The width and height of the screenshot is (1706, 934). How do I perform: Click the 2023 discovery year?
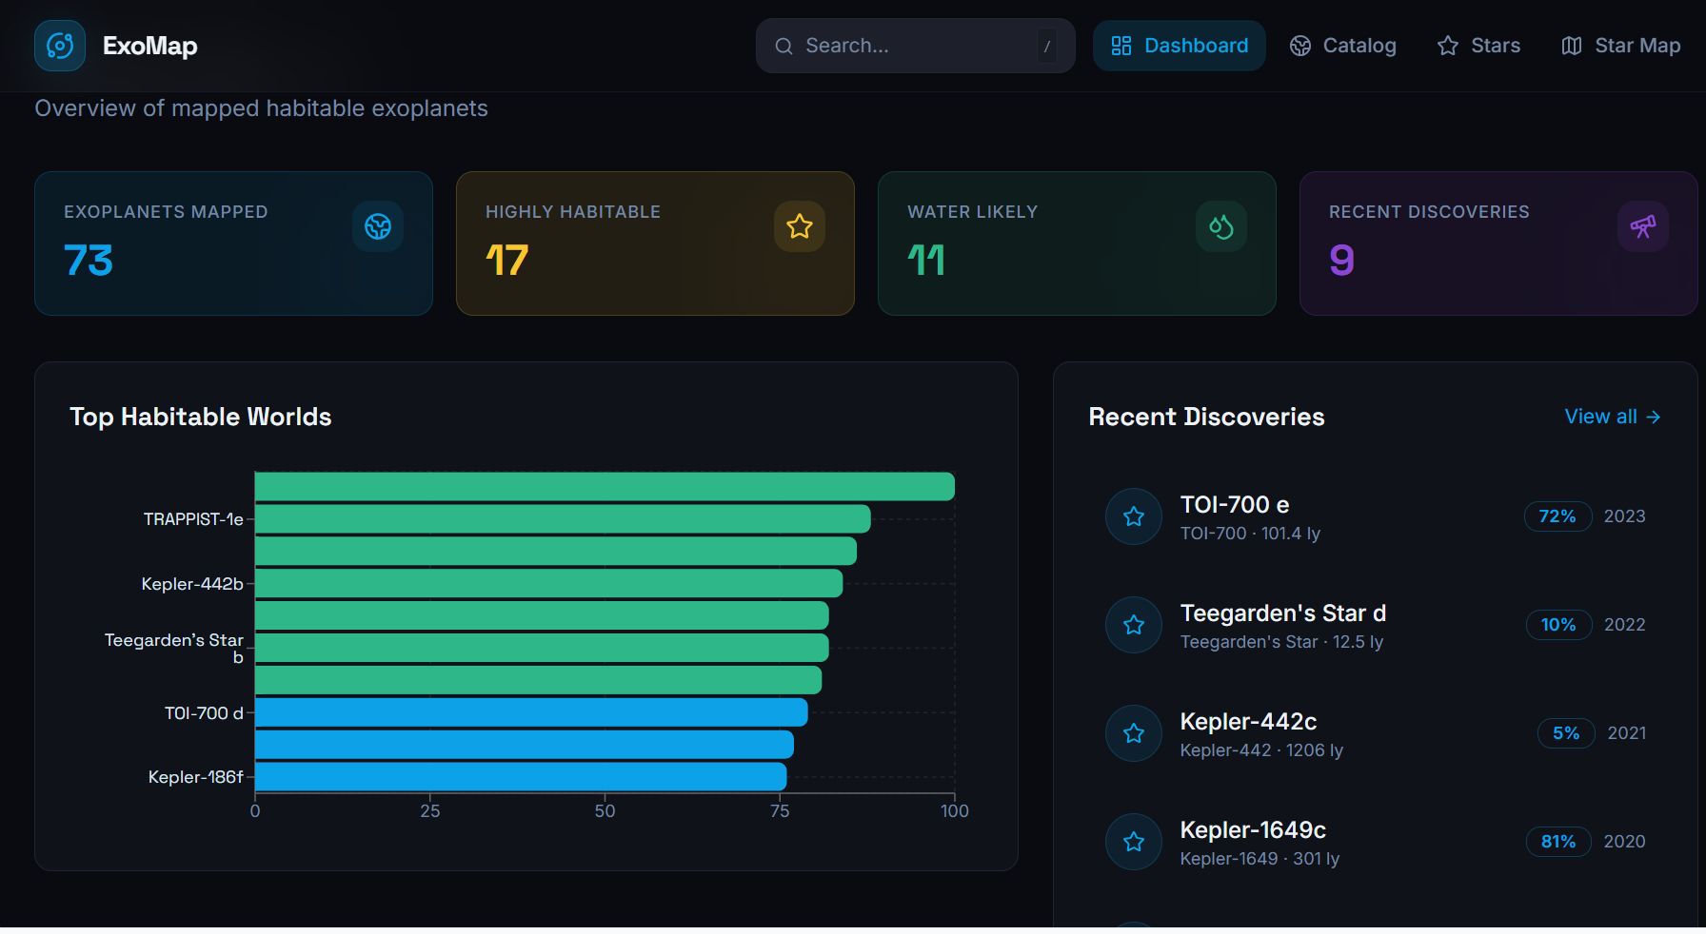coord(1625,516)
